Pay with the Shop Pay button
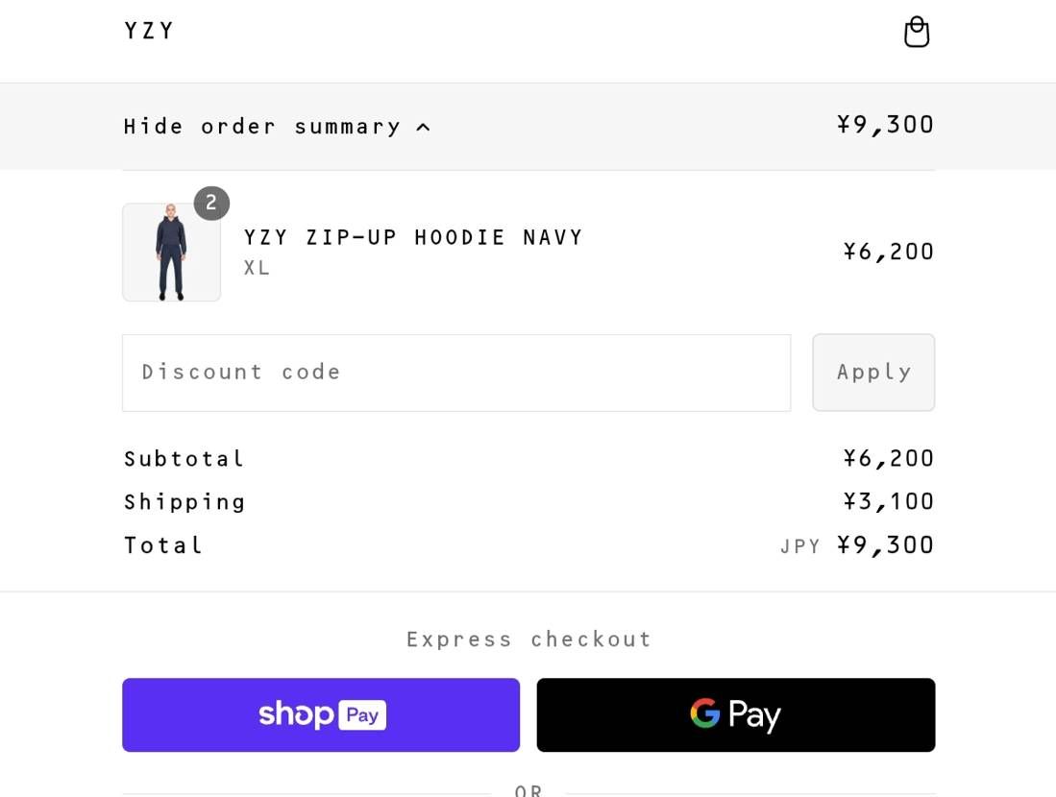 tap(321, 714)
